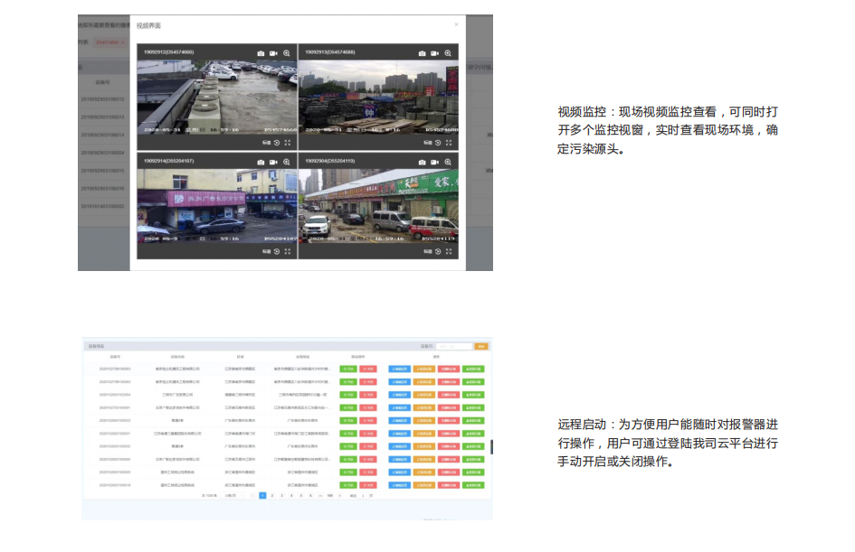Refresh the 19092914 video stream
This screenshot has height=552, width=855.
click(277, 251)
